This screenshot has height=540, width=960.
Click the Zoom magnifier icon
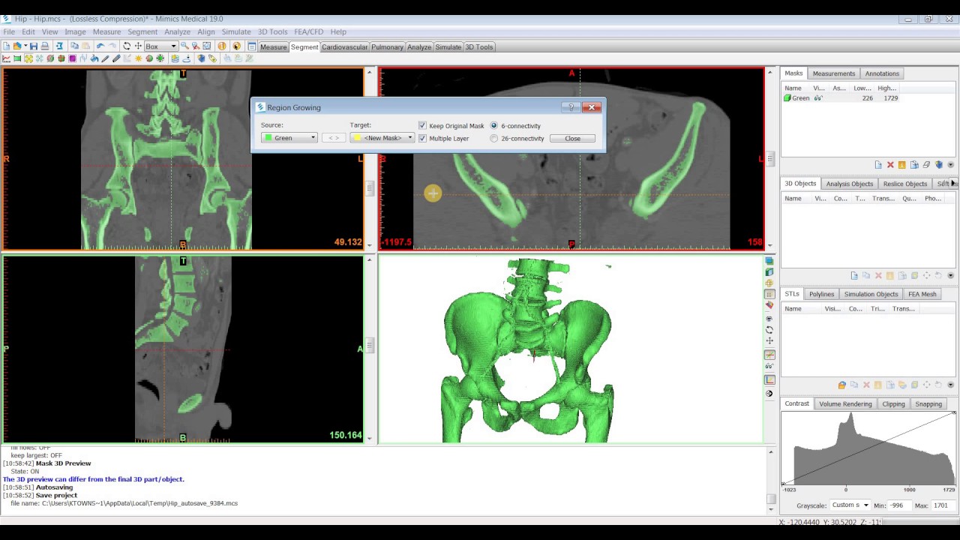(184, 46)
